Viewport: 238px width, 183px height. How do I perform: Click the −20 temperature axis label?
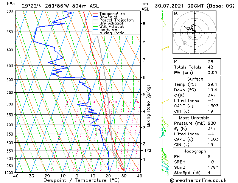(45, 176)
